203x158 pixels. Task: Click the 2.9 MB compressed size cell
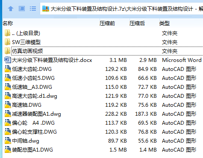148,60
